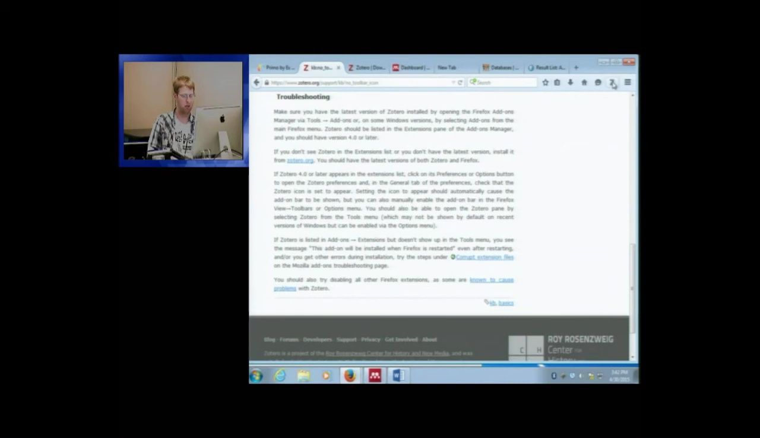This screenshot has height=438, width=760.
Task: Switch to the Result List tab
Action: pyautogui.click(x=547, y=68)
